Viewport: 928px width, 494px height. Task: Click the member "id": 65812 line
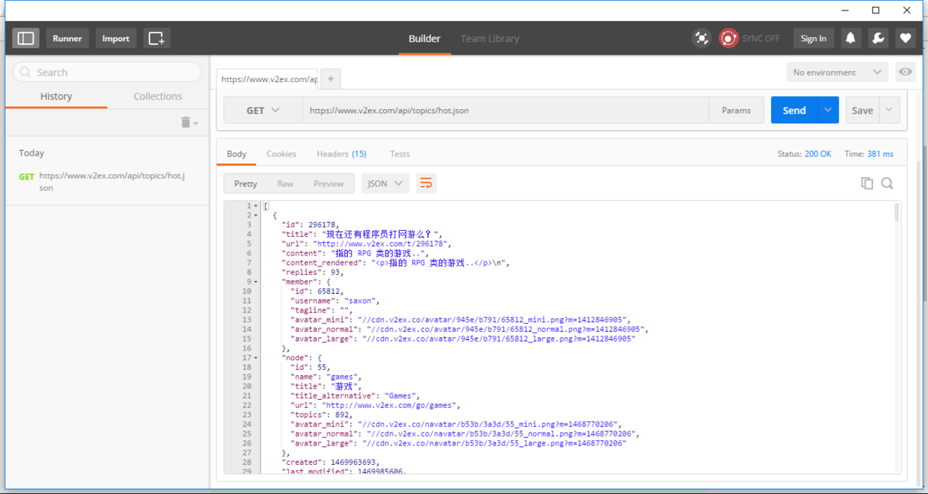[x=316, y=291]
